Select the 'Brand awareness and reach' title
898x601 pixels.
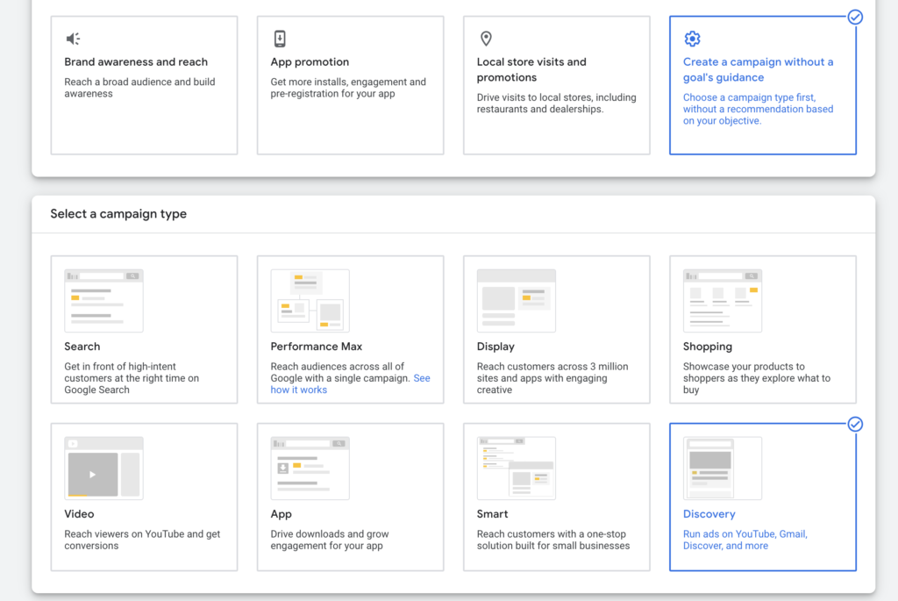tap(136, 62)
